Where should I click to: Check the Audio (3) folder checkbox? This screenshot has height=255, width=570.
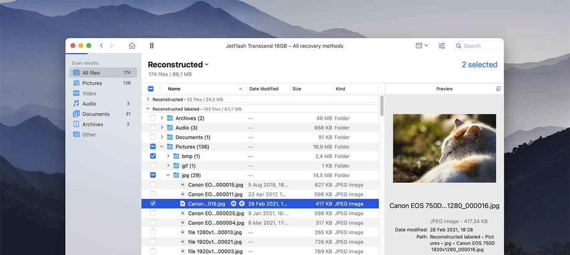point(152,127)
